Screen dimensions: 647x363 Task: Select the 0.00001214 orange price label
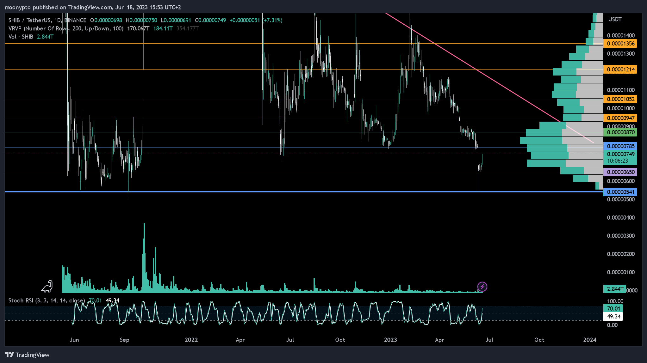point(620,70)
